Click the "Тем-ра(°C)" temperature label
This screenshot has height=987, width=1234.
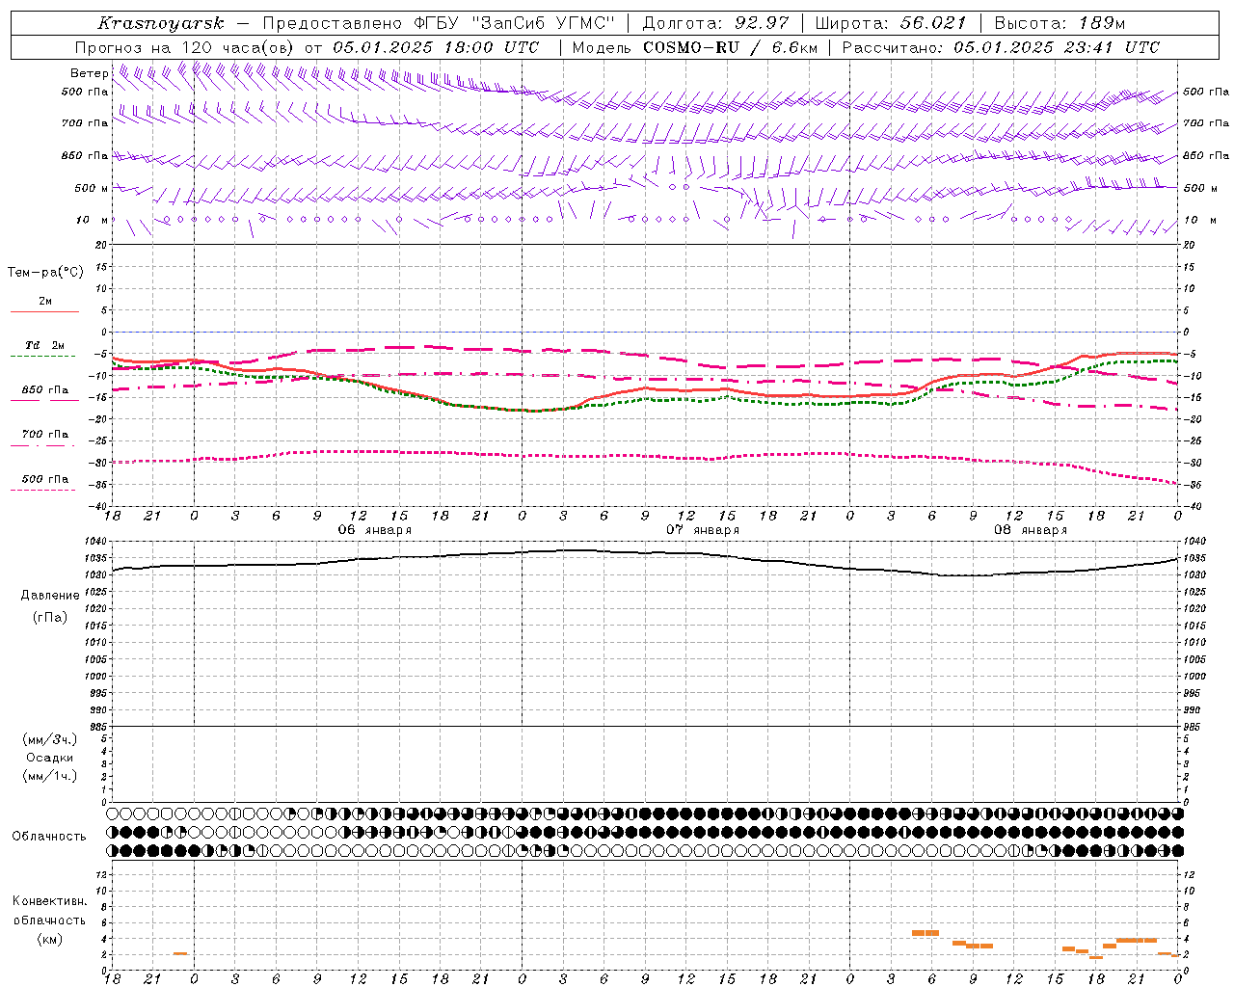(x=45, y=273)
